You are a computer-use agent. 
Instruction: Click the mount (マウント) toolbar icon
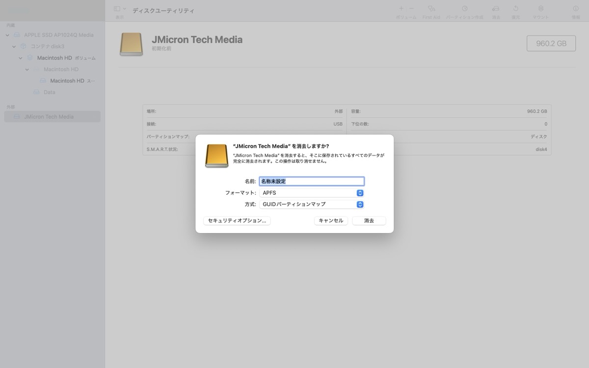(x=541, y=9)
